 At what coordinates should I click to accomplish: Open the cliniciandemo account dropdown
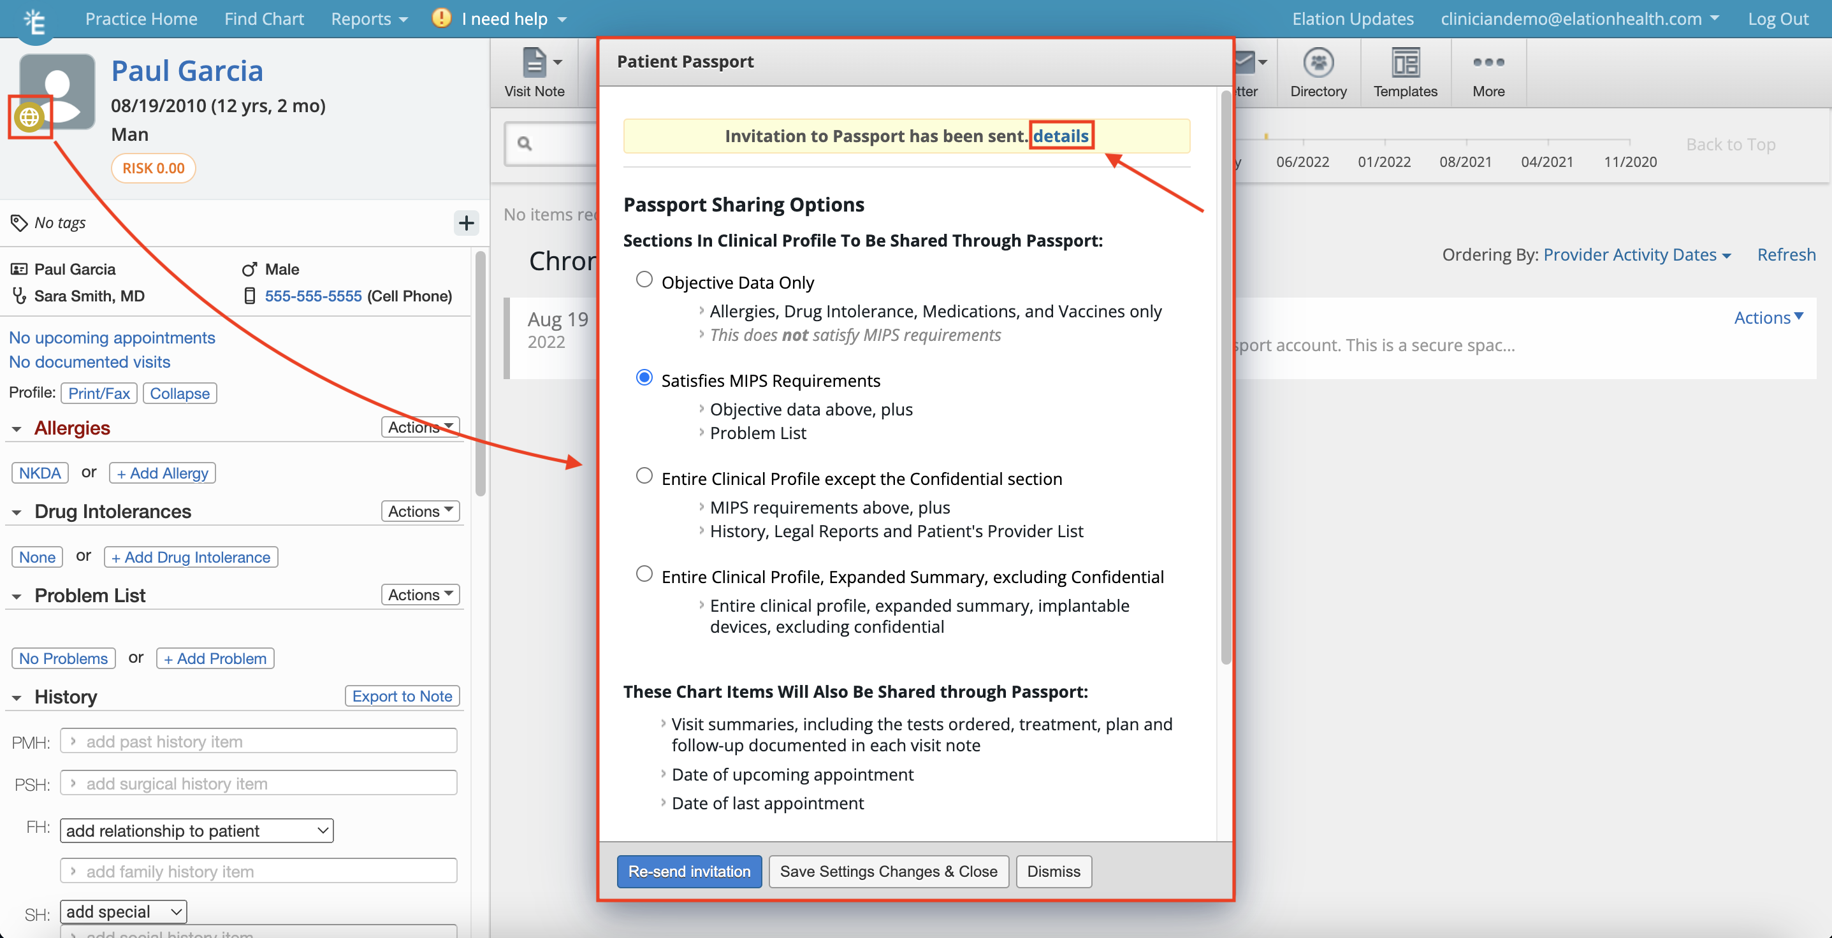(1580, 19)
